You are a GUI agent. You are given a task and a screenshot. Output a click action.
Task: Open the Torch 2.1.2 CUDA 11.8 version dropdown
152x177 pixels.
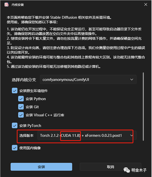87,135
